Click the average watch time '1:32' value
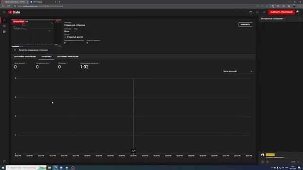 84,67
